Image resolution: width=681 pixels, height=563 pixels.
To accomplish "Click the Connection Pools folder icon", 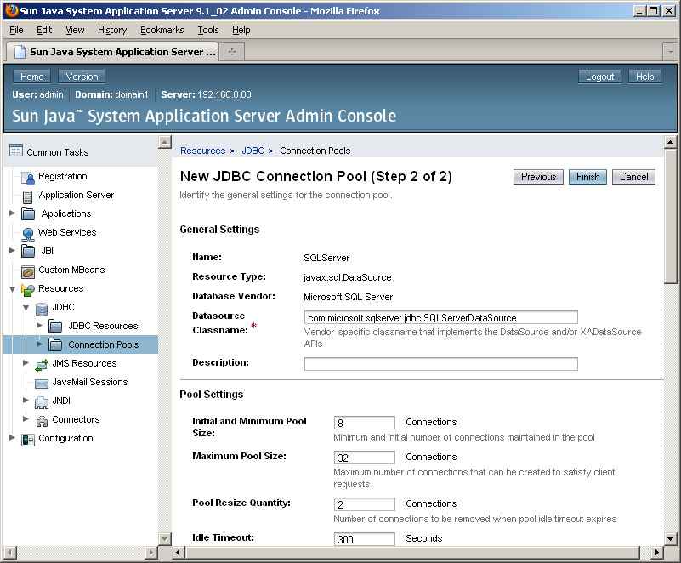I will pos(55,344).
